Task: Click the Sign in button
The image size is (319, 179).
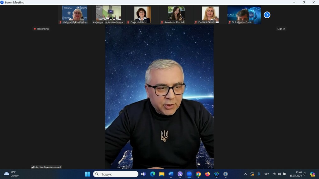Action: click(x=281, y=29)
